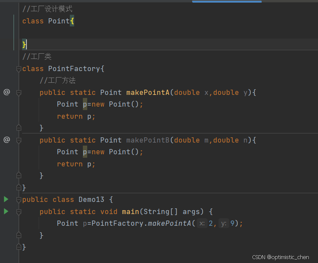Click the highlighted variable p in makePointB body
The width and height of the screenshot is (318, 263).
(x=85, y=152)
